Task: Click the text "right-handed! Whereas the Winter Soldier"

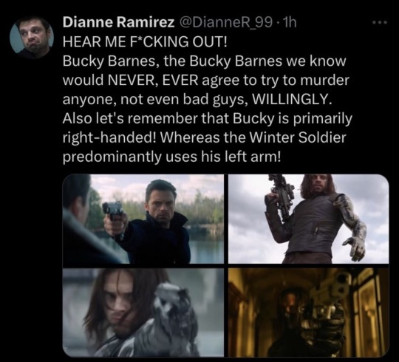Action: point(205,138)
